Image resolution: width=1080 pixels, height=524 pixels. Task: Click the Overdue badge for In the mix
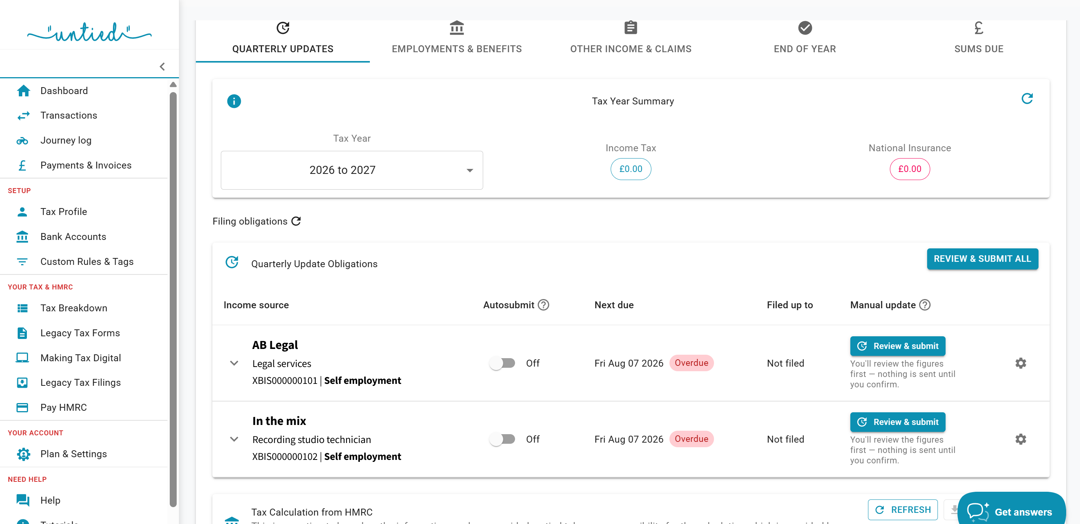coord(691,439)
